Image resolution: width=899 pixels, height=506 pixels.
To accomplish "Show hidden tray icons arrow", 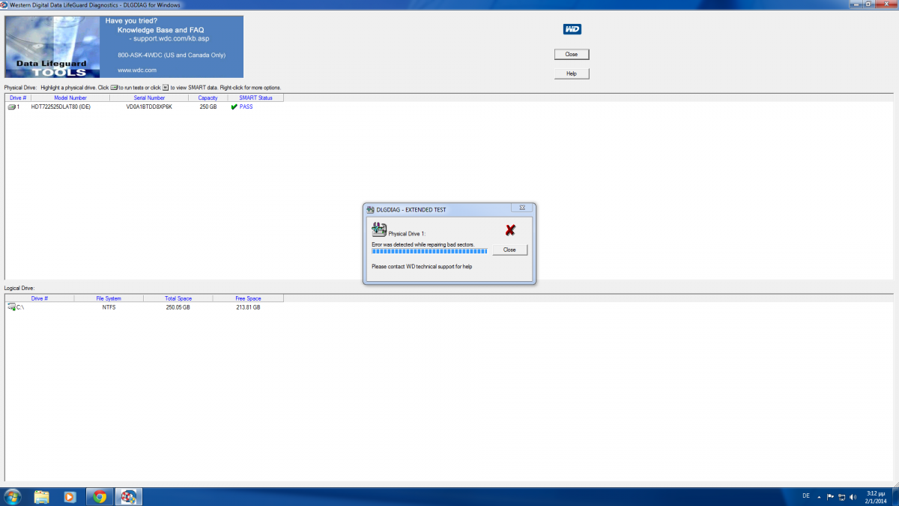I will pos(819,496).
